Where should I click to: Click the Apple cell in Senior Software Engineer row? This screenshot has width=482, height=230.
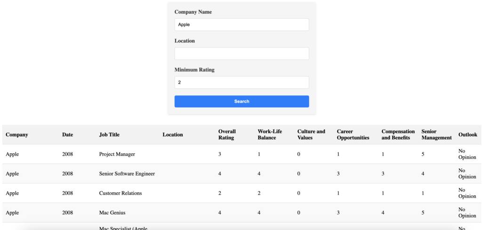click(12, 174)
